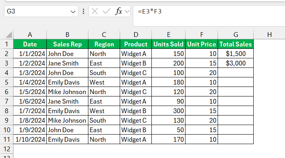
Task: Click Unit Price cell F2 showing 10
Action: point(202,54)
